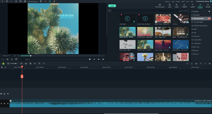
Task: Select the Martin Rose music thumbnail
Action: (163, 19)
